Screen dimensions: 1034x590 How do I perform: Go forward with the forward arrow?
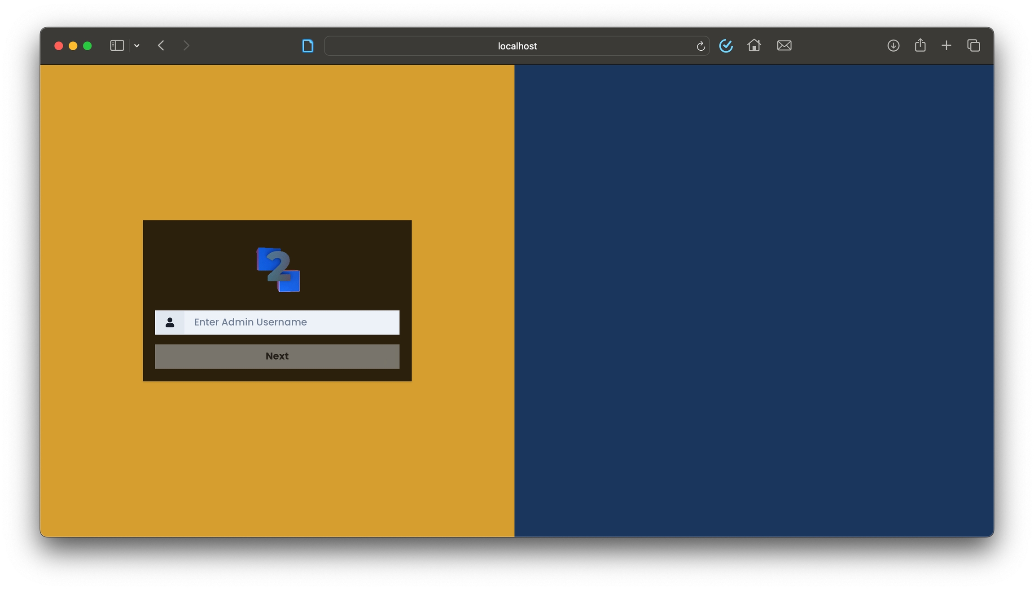tap(186, 45)
